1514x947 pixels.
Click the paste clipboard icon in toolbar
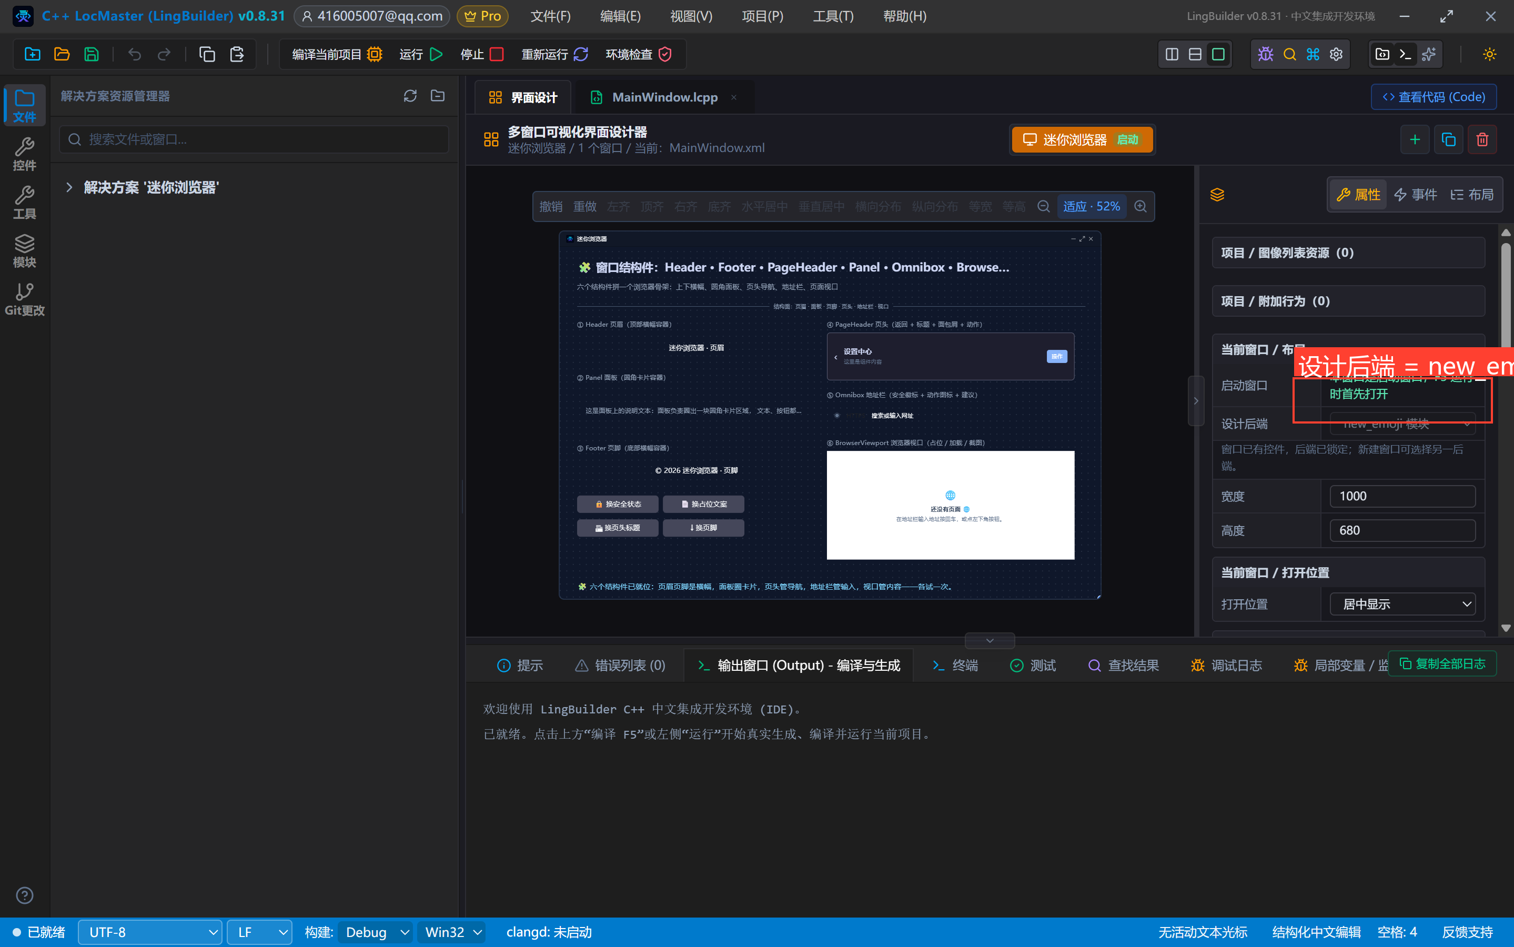click(237, 55)
